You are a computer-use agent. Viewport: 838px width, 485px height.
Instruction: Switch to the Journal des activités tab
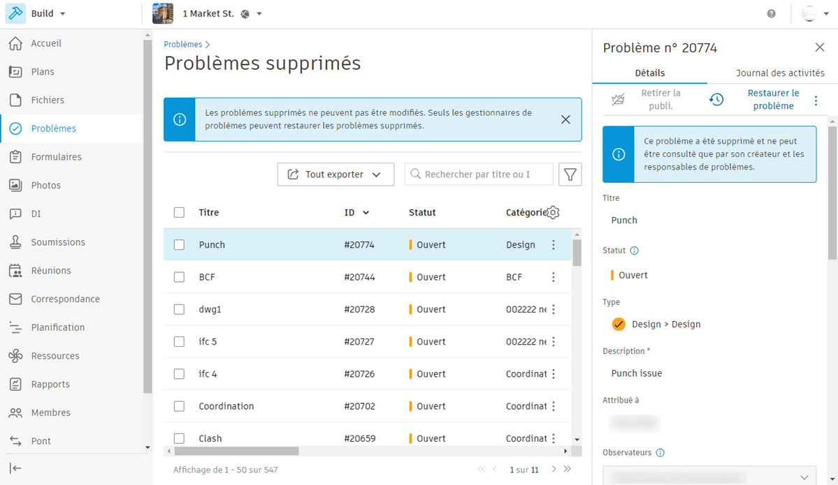[x=780, y=73]
